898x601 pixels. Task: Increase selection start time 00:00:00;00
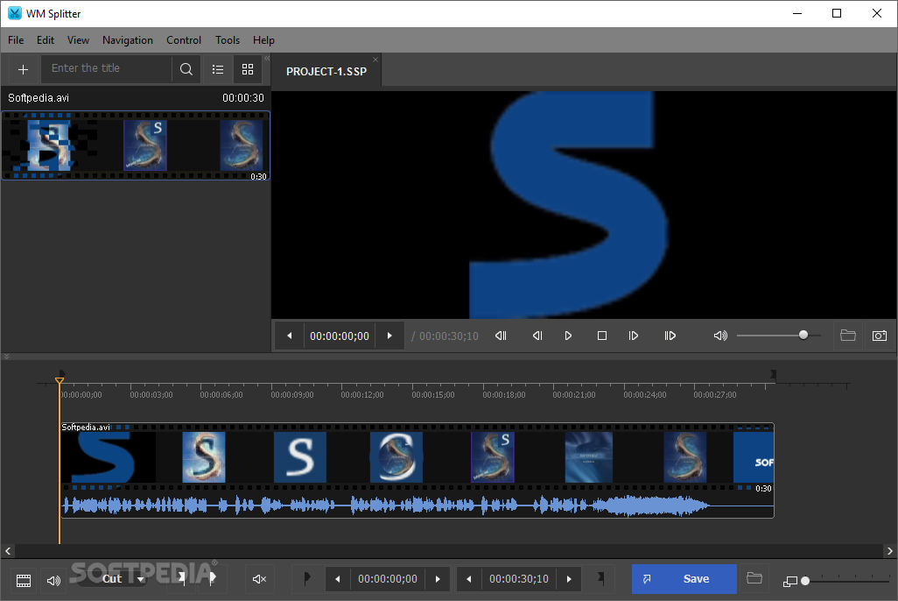(438, 579)
